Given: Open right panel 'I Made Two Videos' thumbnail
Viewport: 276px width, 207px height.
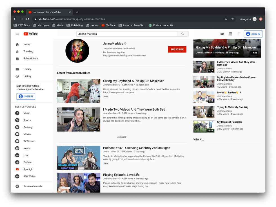Looking at the screenshot, I should [x=204, y=67].
